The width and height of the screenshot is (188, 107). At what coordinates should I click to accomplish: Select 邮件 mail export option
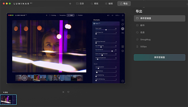(160, 25)
